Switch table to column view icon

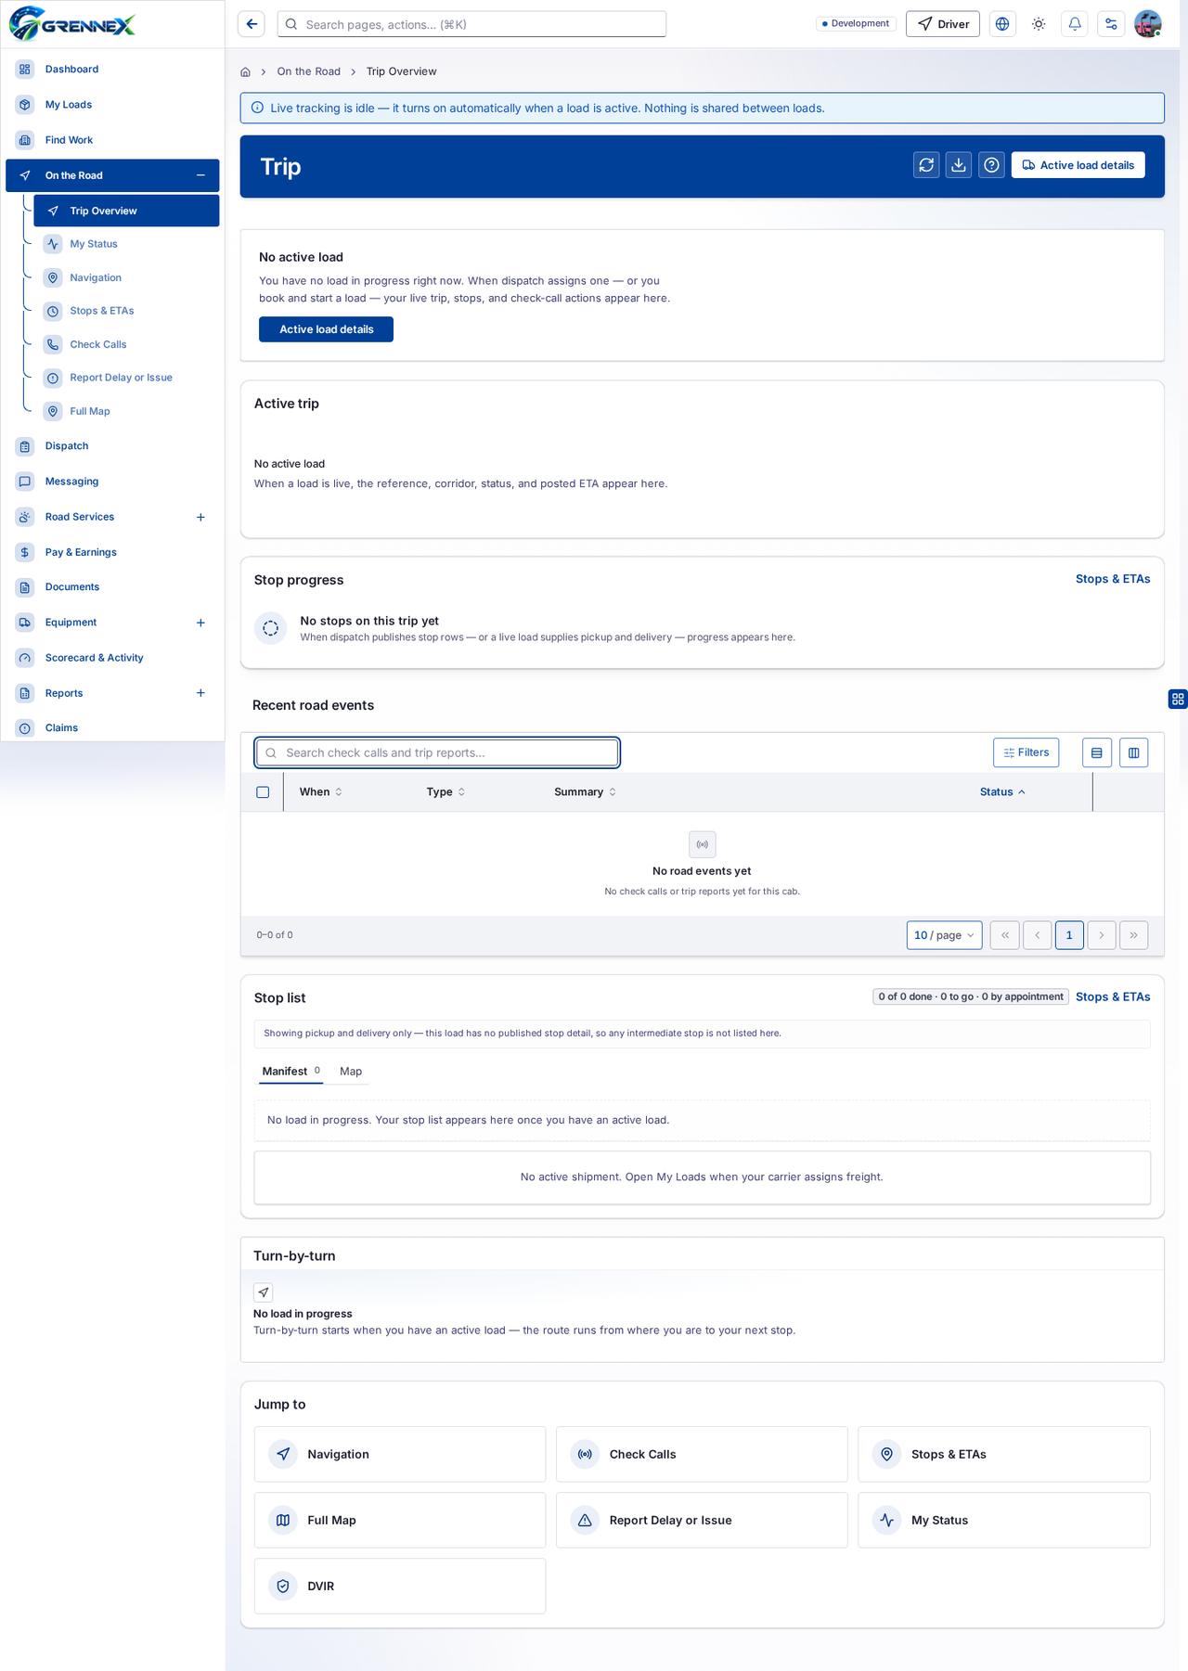point(1133,752)
